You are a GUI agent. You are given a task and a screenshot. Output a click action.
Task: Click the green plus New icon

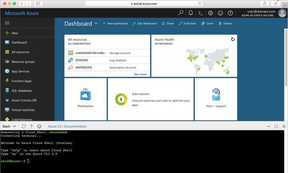point(7,33)
